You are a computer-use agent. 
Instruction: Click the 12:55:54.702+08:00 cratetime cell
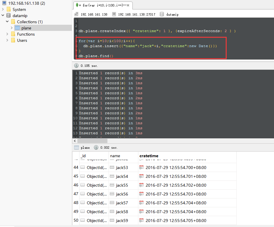187,185
